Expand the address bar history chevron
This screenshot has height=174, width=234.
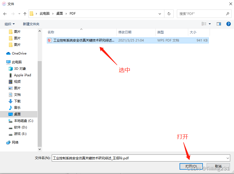(160, 13)
